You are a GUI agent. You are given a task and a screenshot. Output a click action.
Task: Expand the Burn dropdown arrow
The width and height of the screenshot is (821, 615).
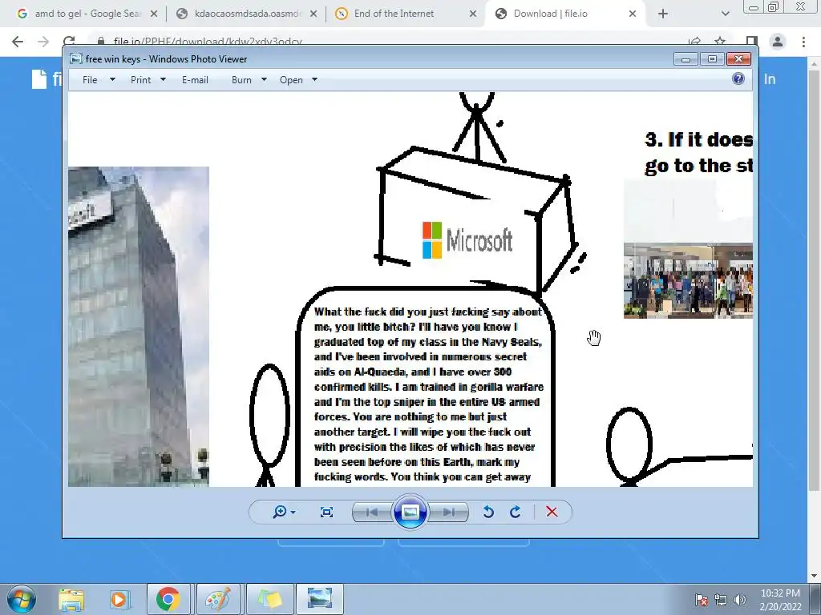[x=264, y=79]
